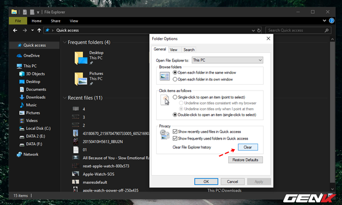Open Customize Quick Access Toolbar dropdown

tap(38, 12)
